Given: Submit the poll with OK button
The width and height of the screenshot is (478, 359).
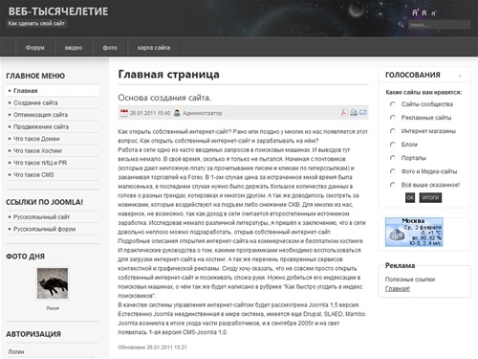Looking at the screenshot, I should (x=410, y=197).
